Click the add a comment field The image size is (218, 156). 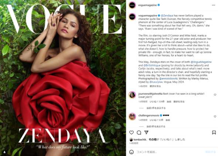[x=170, y=152]
